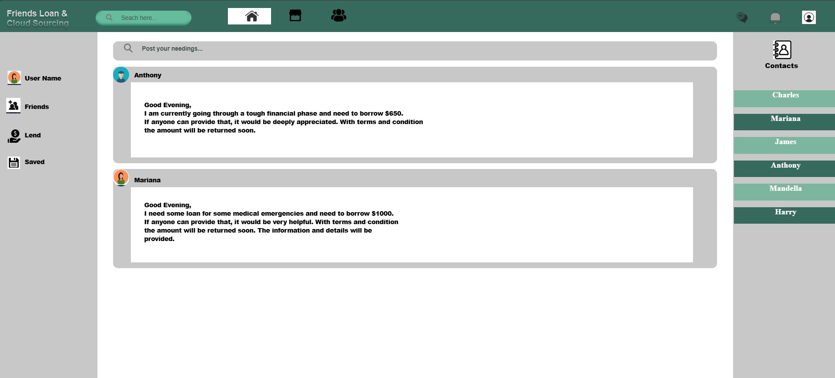Open the user account profile icon
835x378 pixels.
(x=809, y=17)
